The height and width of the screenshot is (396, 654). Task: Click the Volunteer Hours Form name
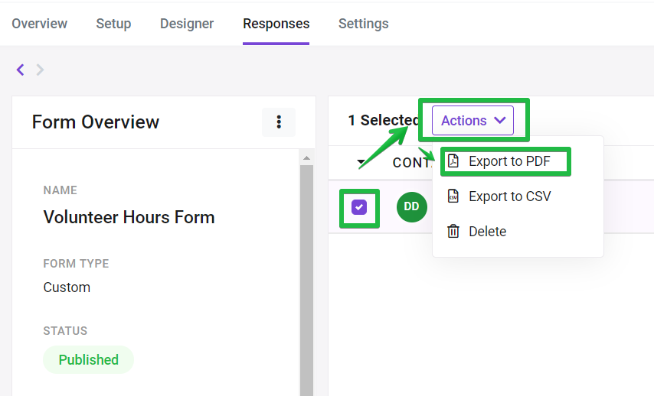[x=129, y=217]
